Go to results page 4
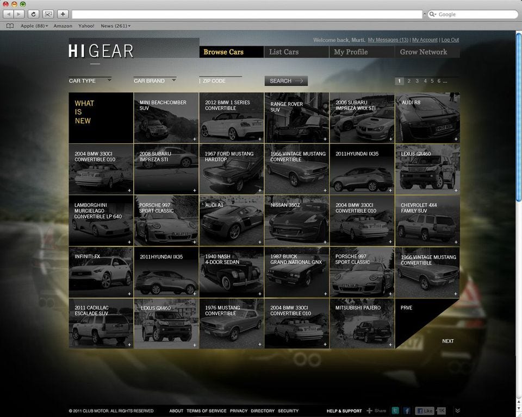Image resolution: width=522 pixels, height=417 pixels. click(425, 81)
